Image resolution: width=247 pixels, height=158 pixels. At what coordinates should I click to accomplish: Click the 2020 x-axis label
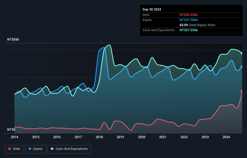pyautogui.click(x=142, y=137)
